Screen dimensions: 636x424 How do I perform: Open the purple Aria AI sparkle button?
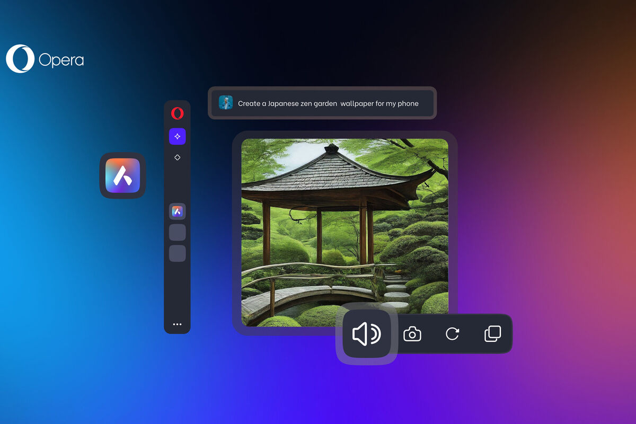(177, 136)
